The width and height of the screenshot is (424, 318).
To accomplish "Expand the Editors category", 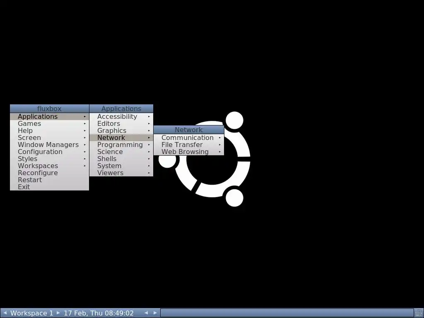I will (121, 123).
